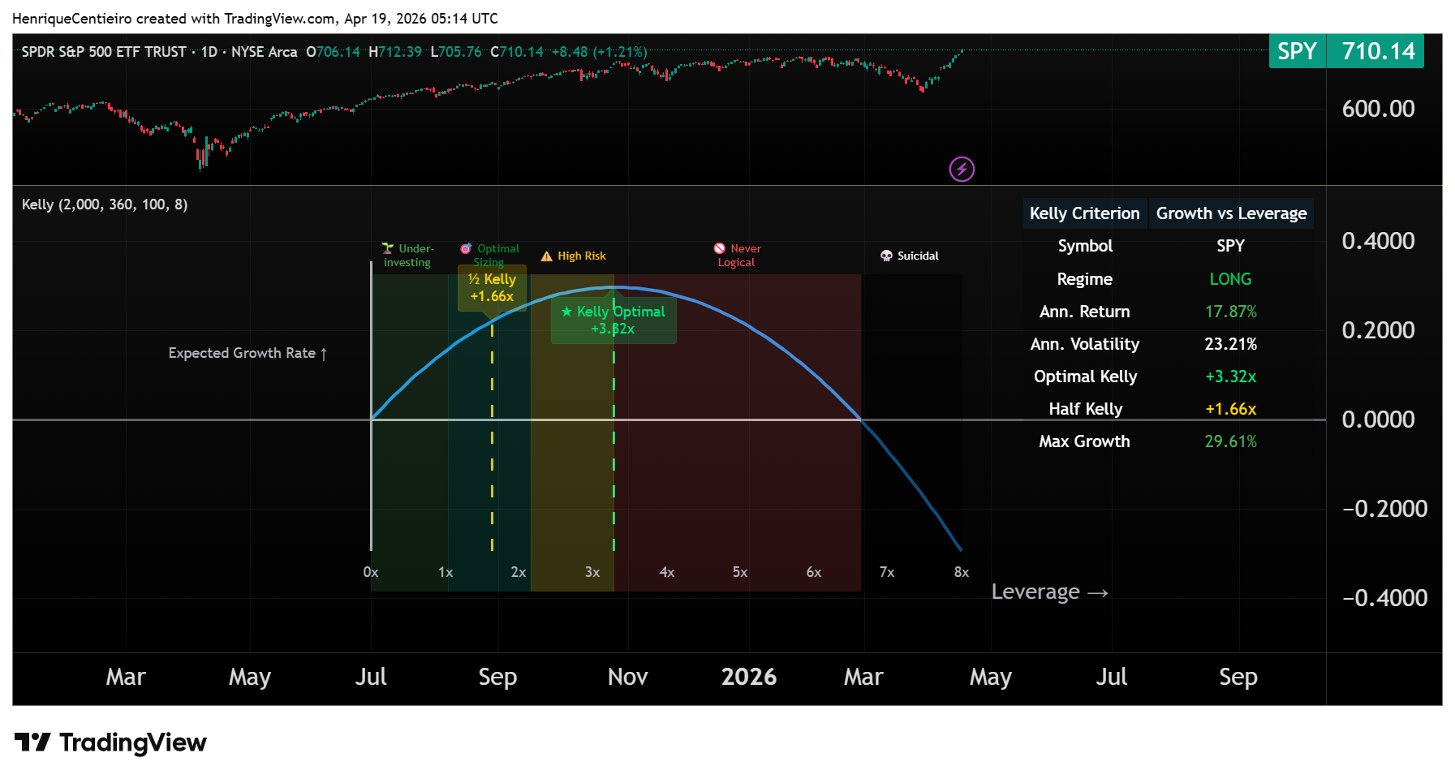Click the 0.0000 indicator scale label
This screenshot has height=779, width=1455.
pyautogui.click(x=1378, y=420)
